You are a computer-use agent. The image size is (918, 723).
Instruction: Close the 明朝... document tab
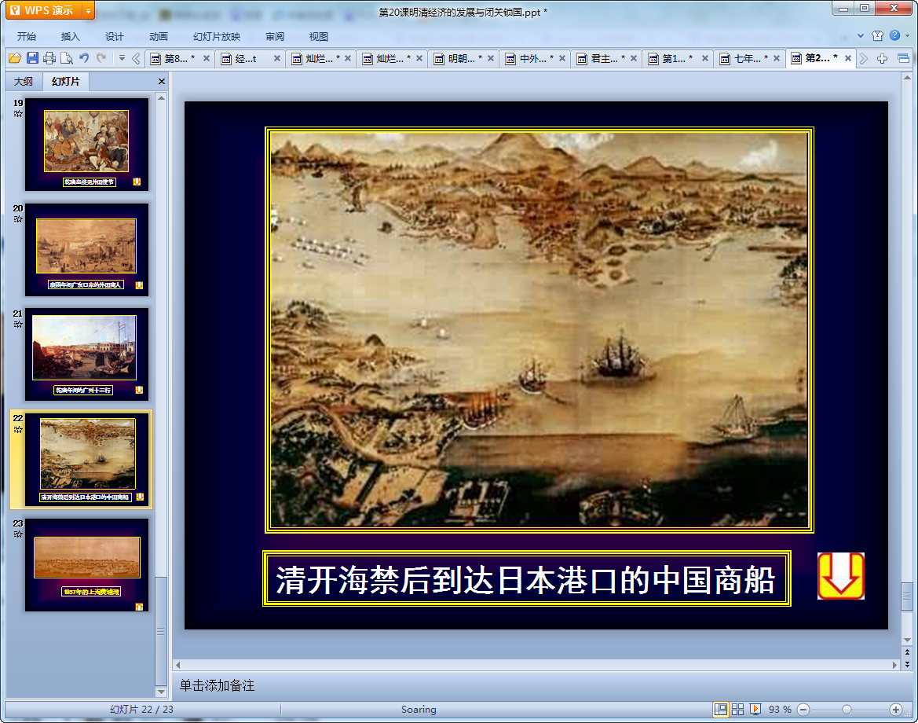tap(491, 58)
